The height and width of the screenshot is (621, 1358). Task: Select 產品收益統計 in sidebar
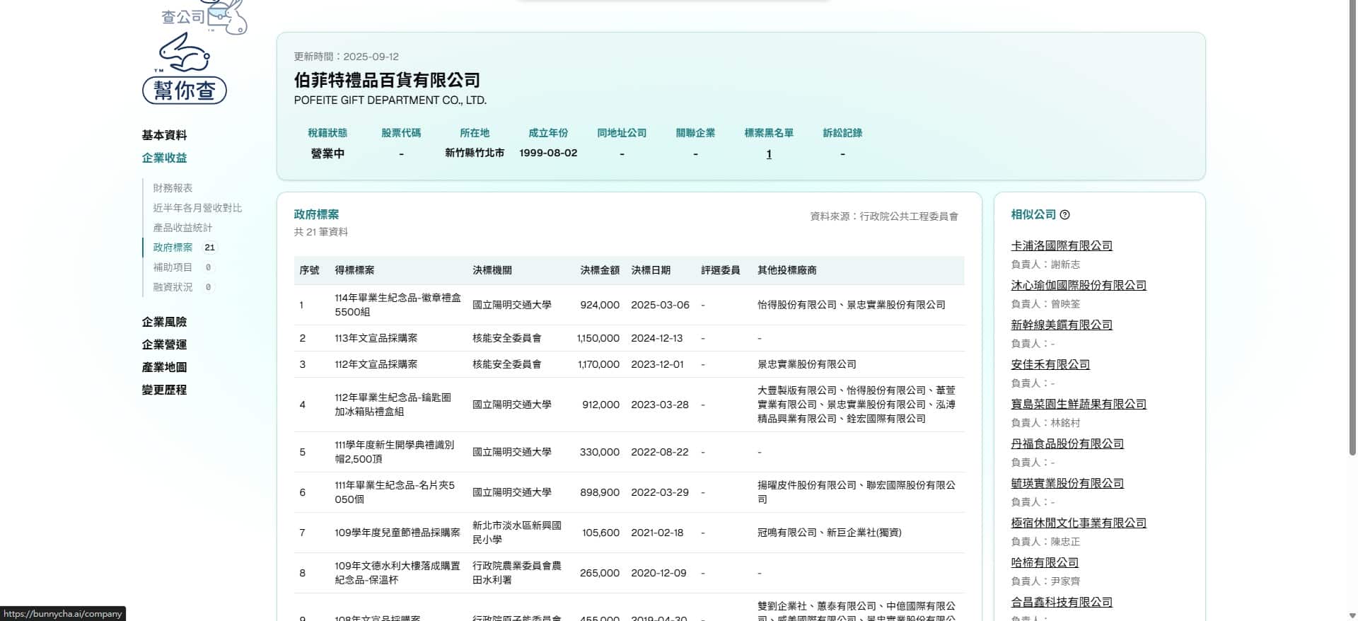pos(182,228)
